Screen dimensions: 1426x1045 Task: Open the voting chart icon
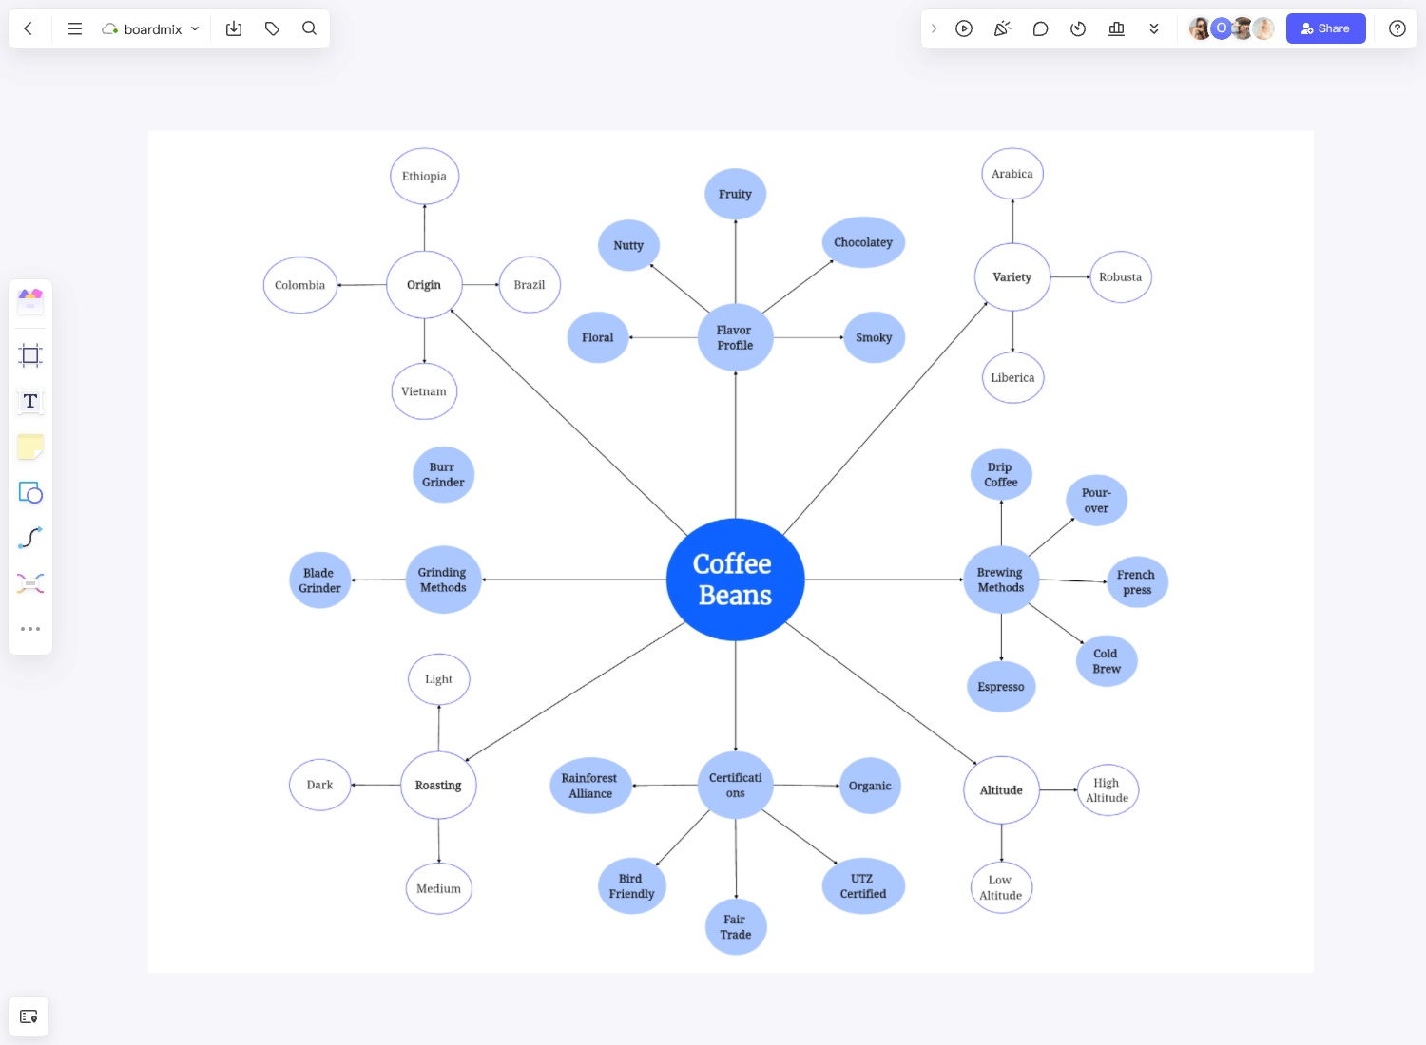click(x=1116, y=28)
